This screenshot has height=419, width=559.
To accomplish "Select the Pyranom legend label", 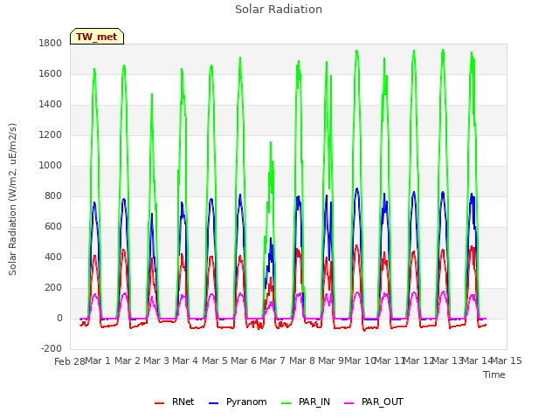I will click(246, 402).
